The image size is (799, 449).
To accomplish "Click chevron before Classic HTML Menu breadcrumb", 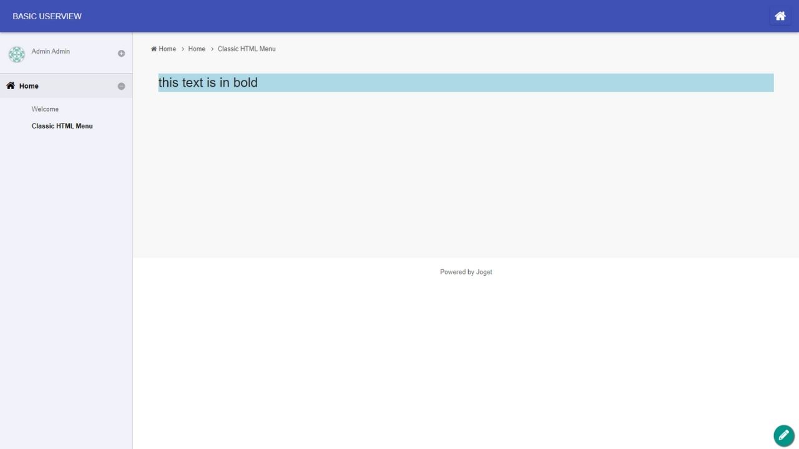I will 212,49.
